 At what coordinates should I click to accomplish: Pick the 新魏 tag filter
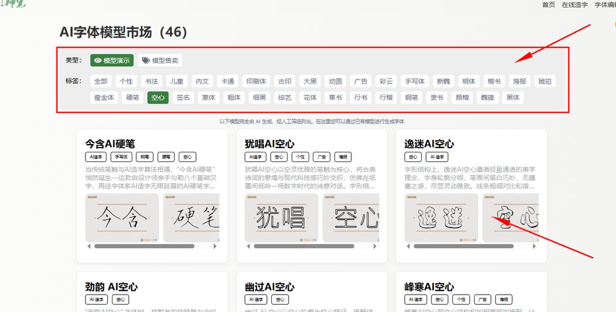pos(443,81)
